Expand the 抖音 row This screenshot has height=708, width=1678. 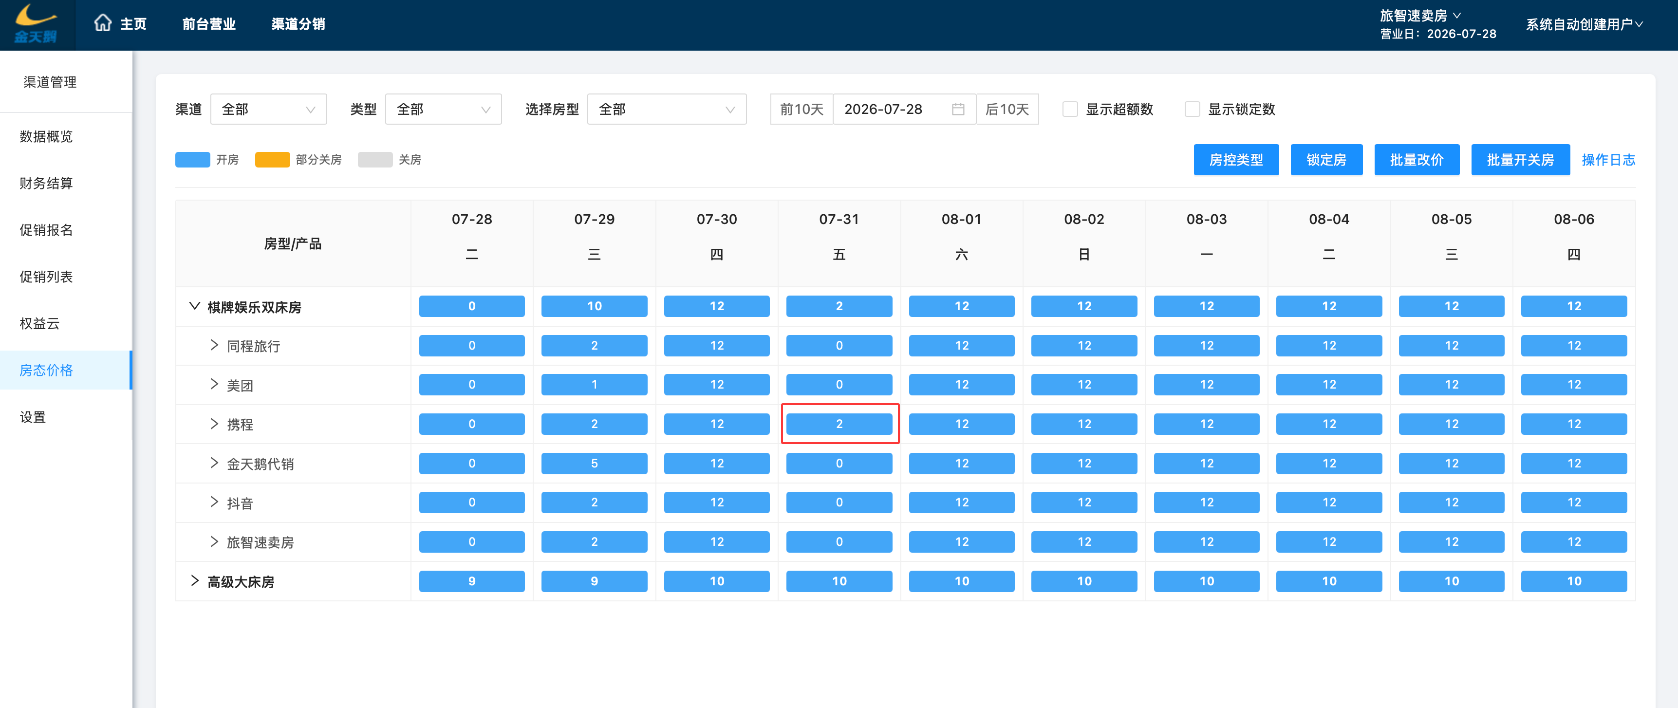coord(214,502)
